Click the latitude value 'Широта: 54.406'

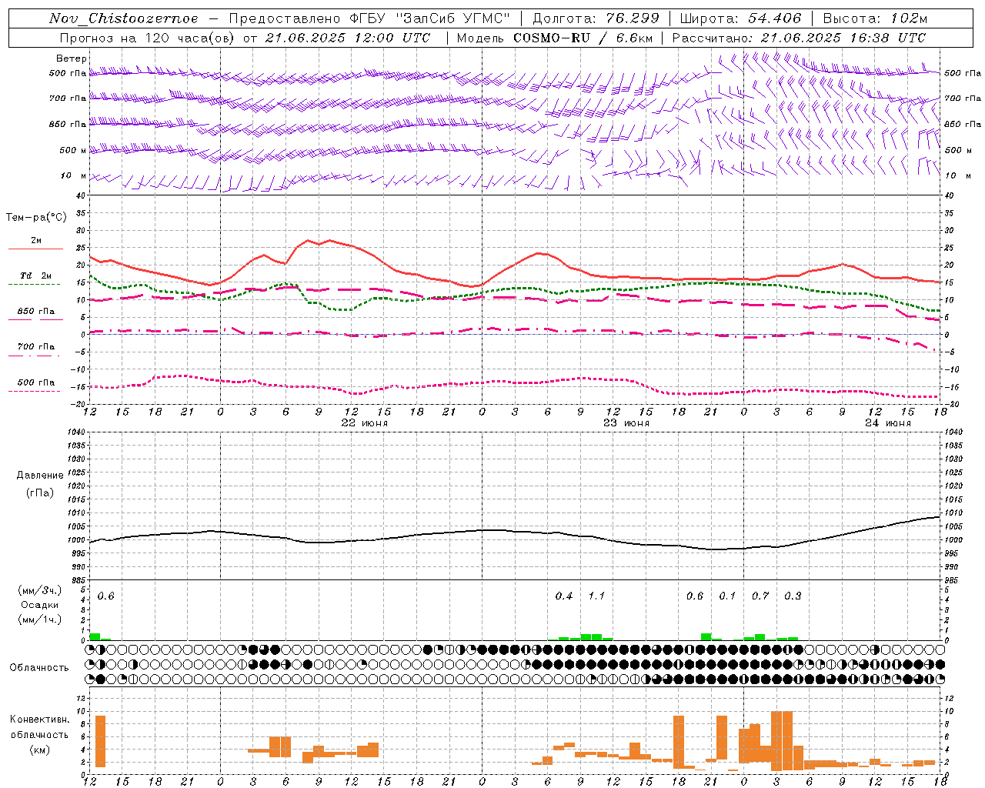[740, 18]
